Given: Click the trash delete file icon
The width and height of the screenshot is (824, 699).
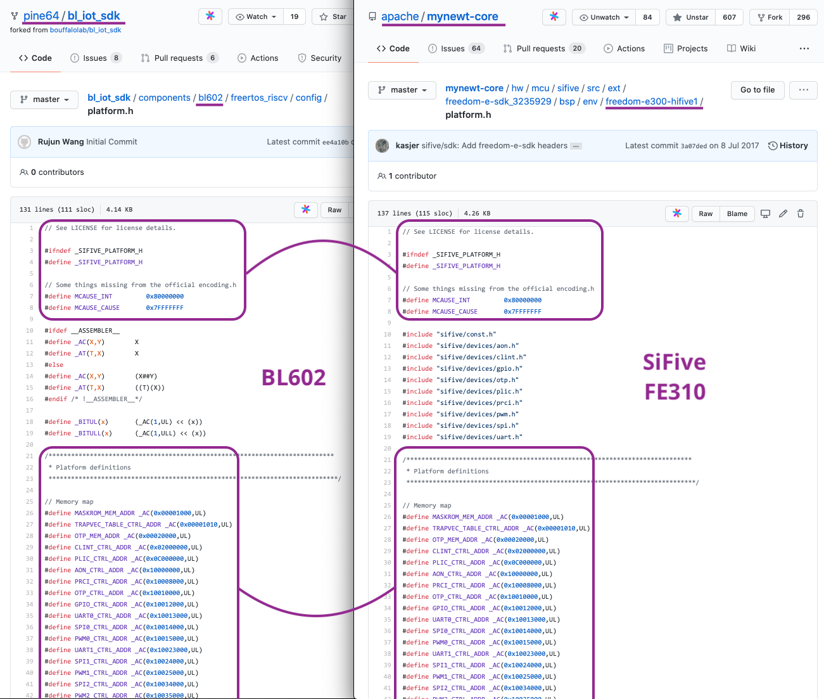Looking at the screenshot, I should 801,214.
